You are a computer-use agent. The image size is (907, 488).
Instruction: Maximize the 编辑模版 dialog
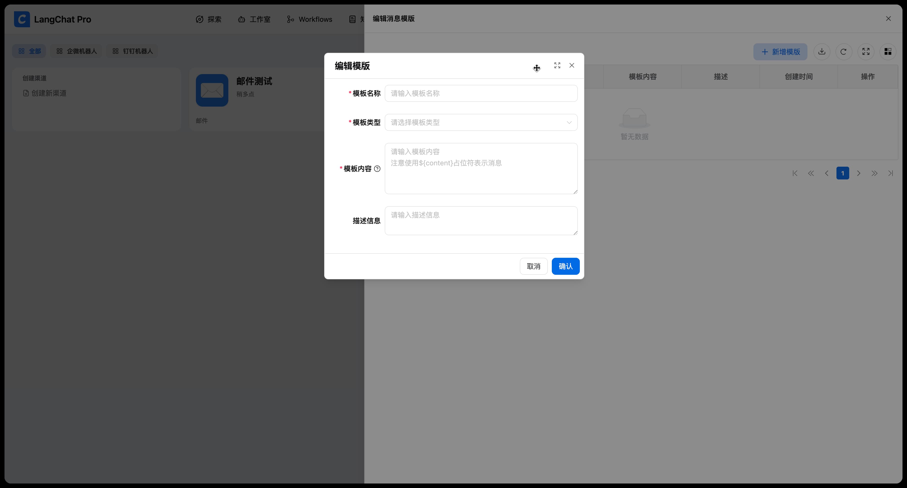coord(557,66)
